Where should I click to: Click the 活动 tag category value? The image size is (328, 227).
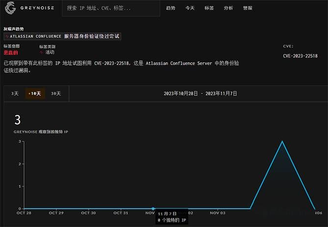pyautogui.click(x=50, y=52)
